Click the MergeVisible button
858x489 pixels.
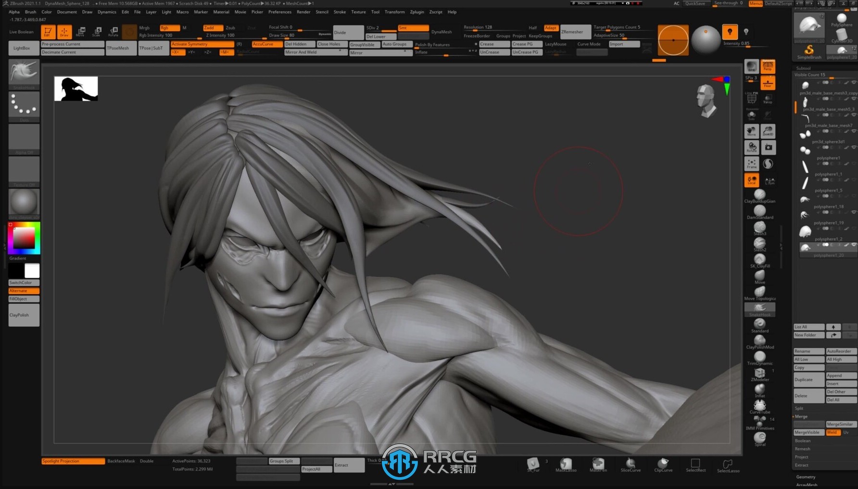pos(809,432)
